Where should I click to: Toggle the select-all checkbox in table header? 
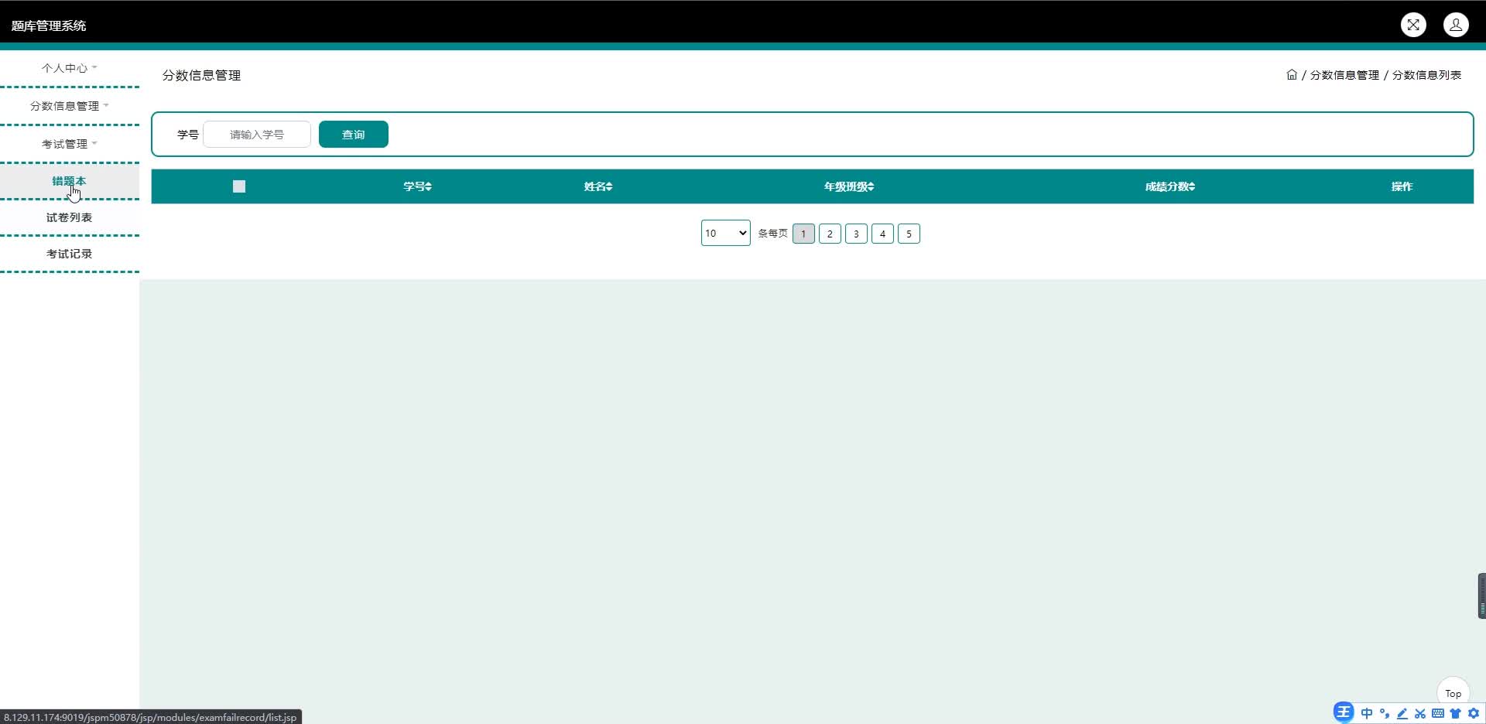239,186
